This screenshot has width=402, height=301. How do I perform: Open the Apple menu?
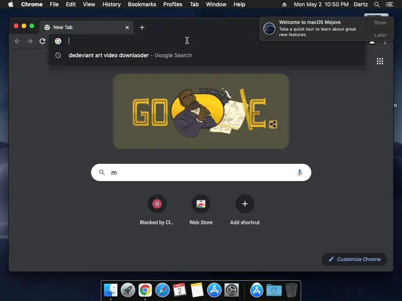[11, 4]
